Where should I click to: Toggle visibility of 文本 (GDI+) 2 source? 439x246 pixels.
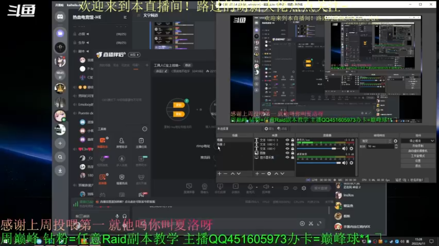click(x=287, y=144)
